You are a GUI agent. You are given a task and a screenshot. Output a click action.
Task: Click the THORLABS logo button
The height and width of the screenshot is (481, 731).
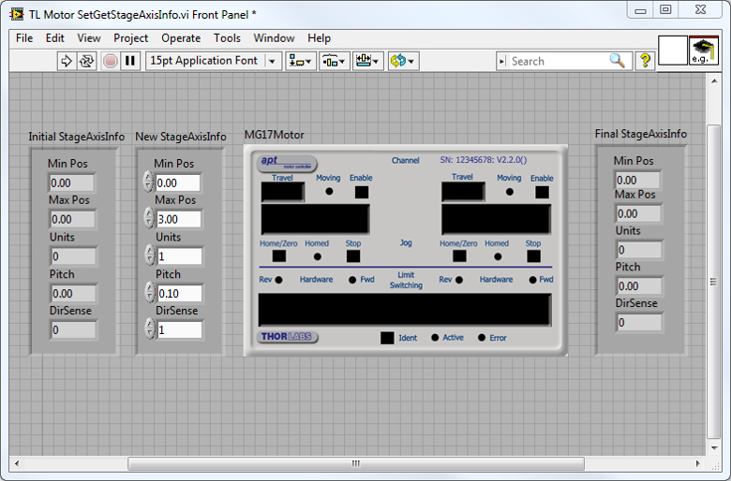point(287,337)
